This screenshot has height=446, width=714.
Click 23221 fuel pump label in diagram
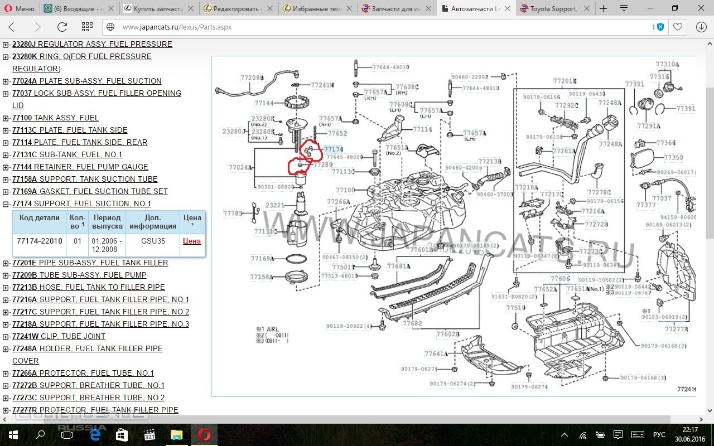[275, 206]
